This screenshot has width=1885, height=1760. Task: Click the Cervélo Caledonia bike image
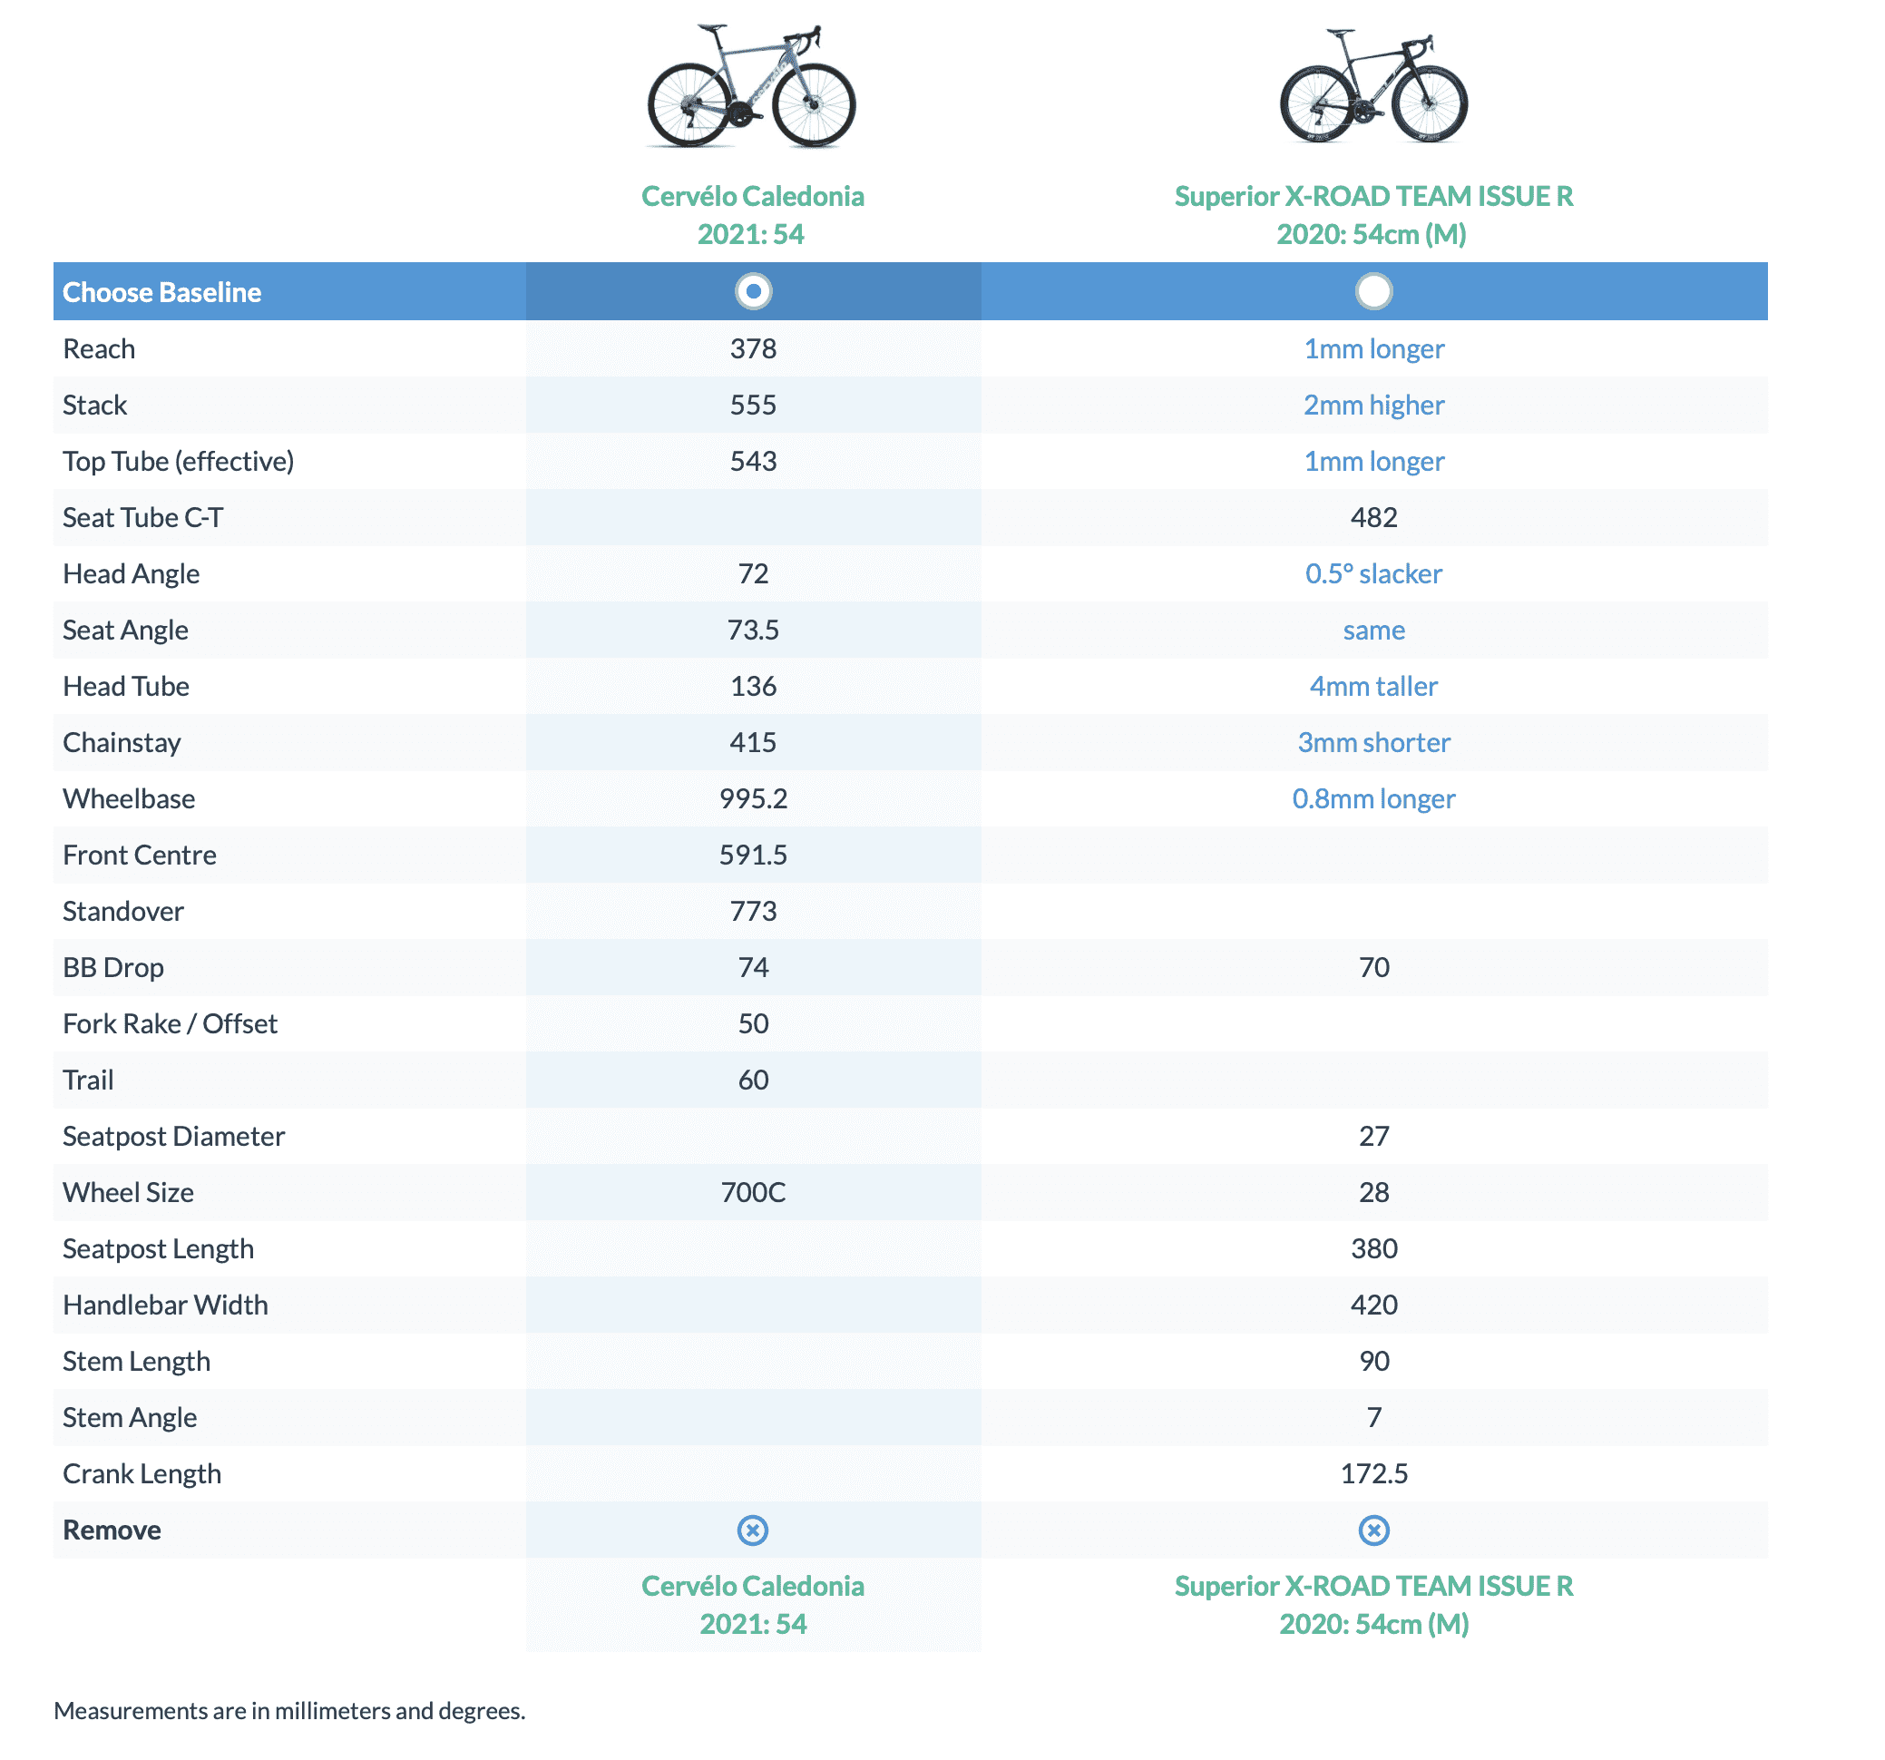coord(751,87)
